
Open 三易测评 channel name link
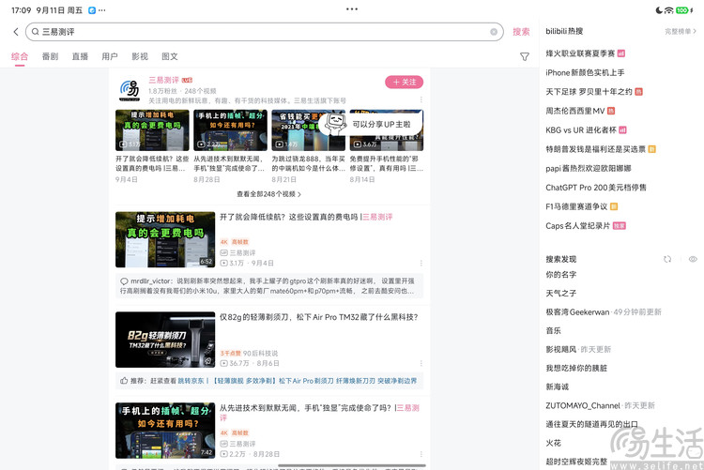[164, 81]
